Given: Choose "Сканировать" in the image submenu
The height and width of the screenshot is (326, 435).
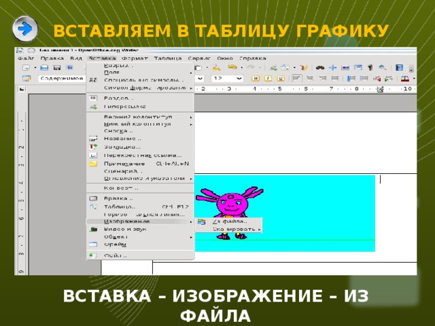Looking at the screenshot, I should tap(228, 230).
